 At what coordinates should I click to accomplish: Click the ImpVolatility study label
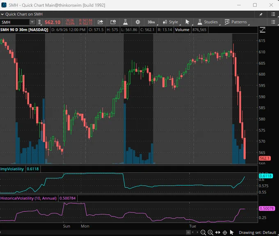pos(12,169)
